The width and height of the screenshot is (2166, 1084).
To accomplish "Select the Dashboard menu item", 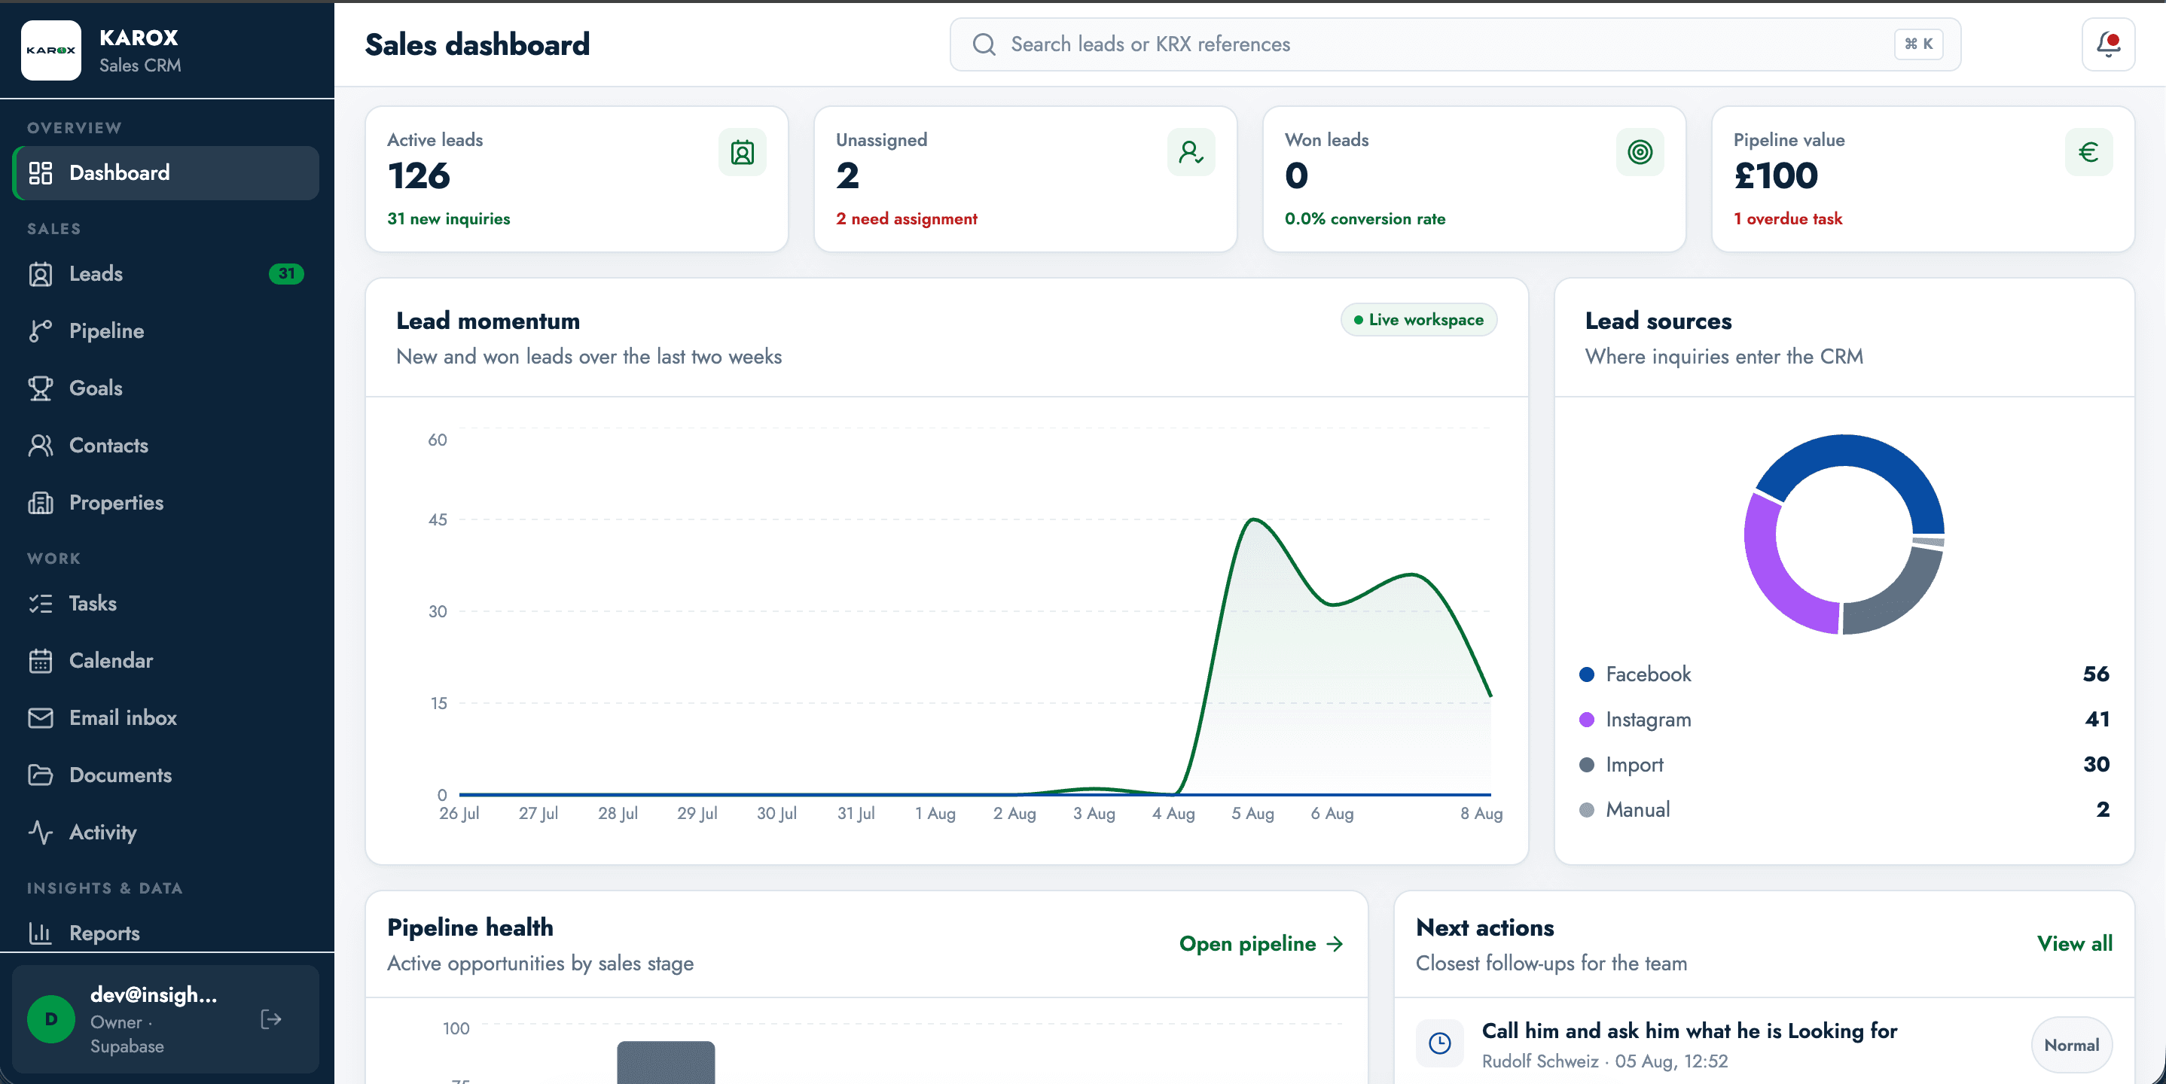I will [166, 172].
